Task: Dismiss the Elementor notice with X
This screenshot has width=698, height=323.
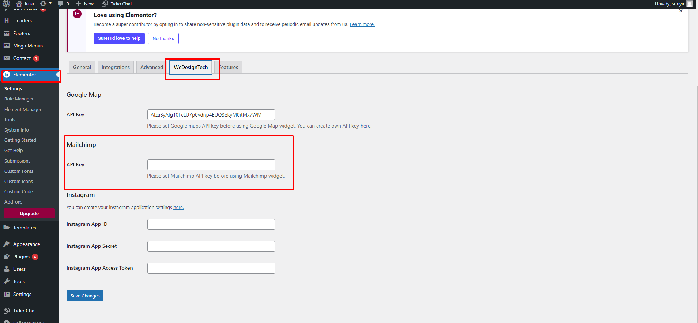Action: coord(681,11)
